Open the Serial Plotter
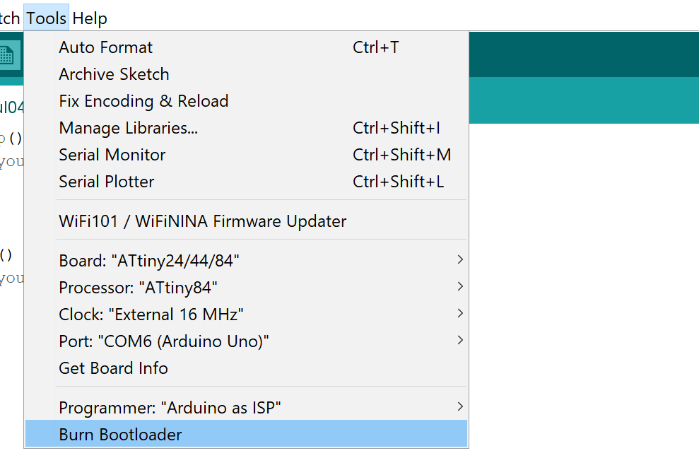The height and width of the screenshot is (458, 699). [107, 182]
